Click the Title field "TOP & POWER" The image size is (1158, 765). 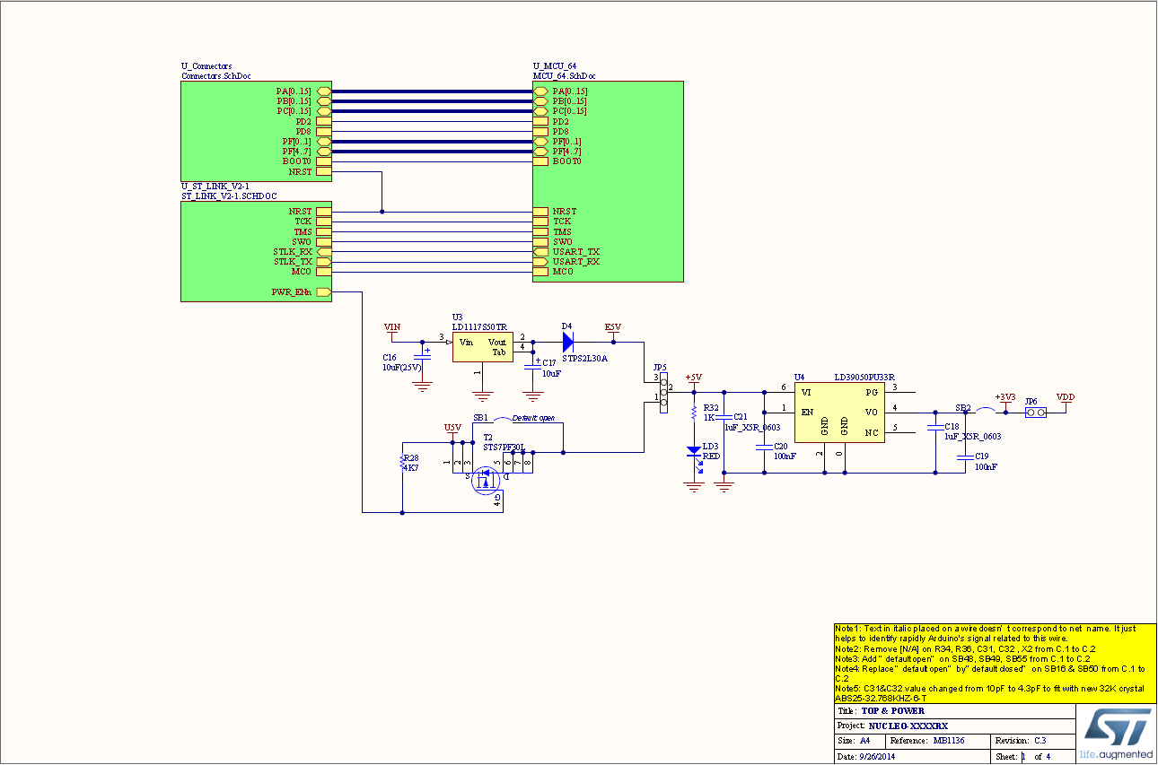(894, 710)
